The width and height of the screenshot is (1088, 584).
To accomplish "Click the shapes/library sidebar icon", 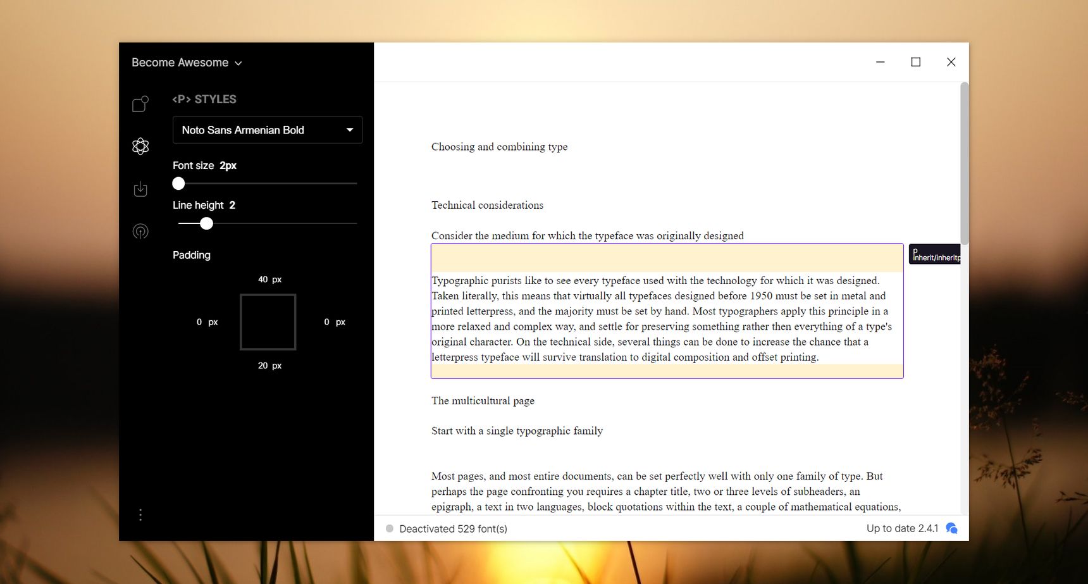I will point(140,104).
